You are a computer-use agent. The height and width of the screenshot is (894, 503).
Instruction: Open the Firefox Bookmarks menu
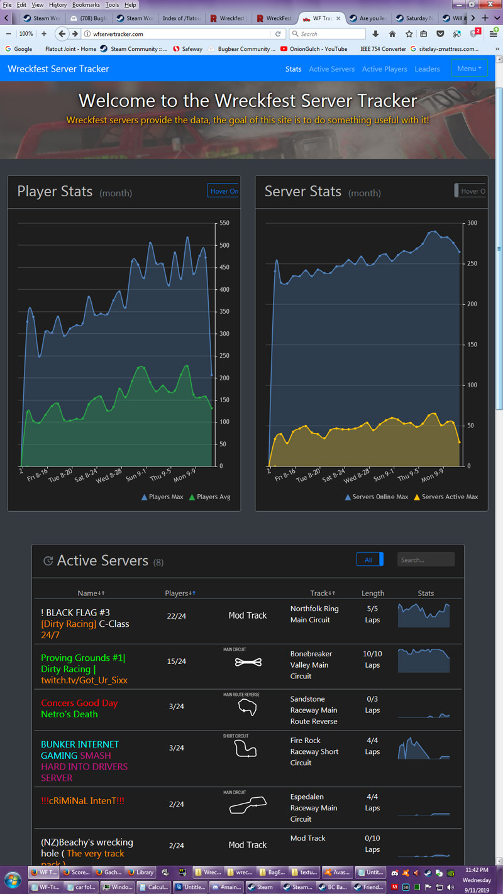click(x=86, y=4)
